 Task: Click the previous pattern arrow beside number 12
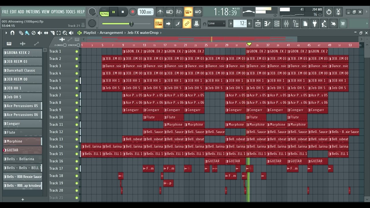pyautogui.click(x=231, y=23)
